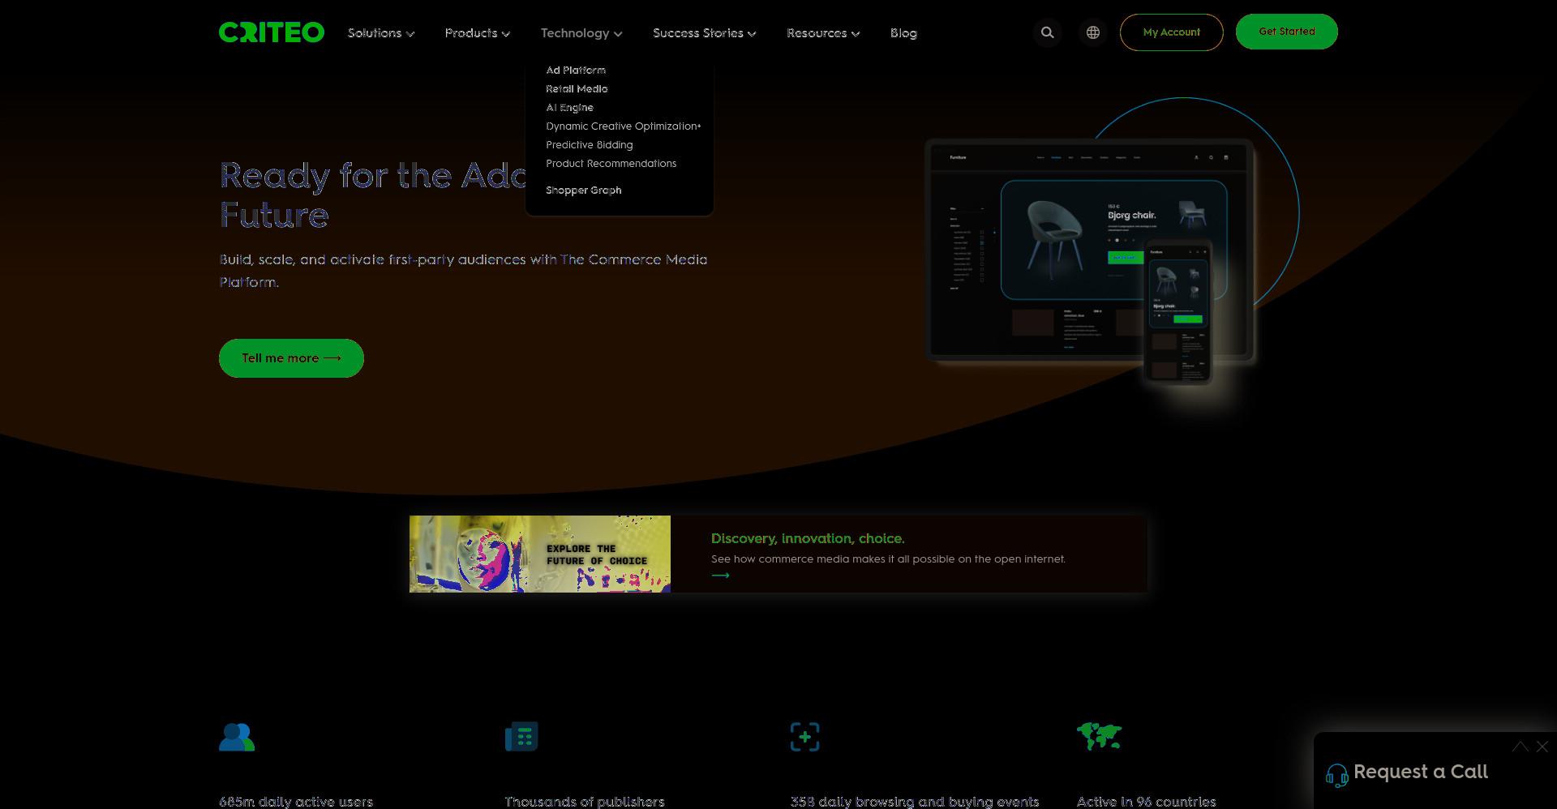
Task: Click the Get Started button
Action: (x=1287, y=32)
